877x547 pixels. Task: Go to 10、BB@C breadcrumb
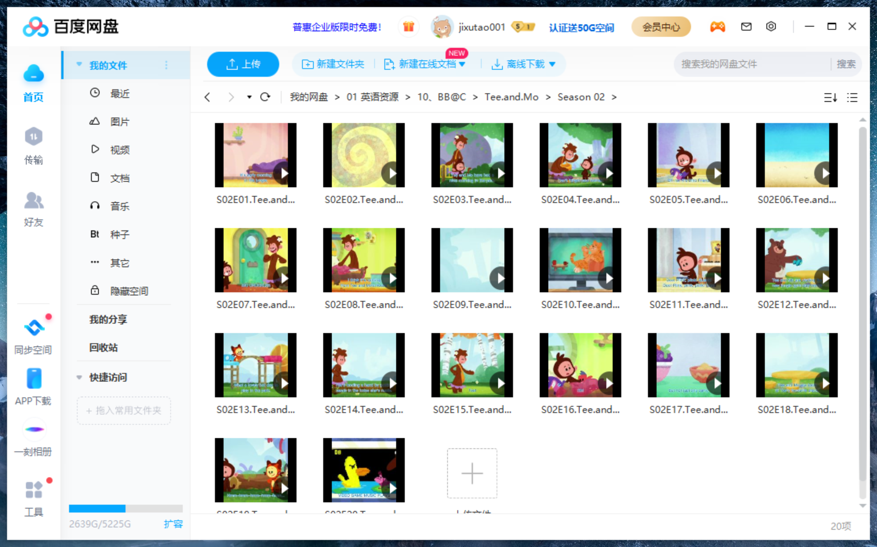(x=442, y=97)
